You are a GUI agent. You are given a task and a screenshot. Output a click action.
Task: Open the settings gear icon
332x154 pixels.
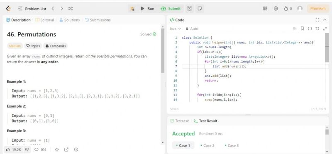[276, 9]
